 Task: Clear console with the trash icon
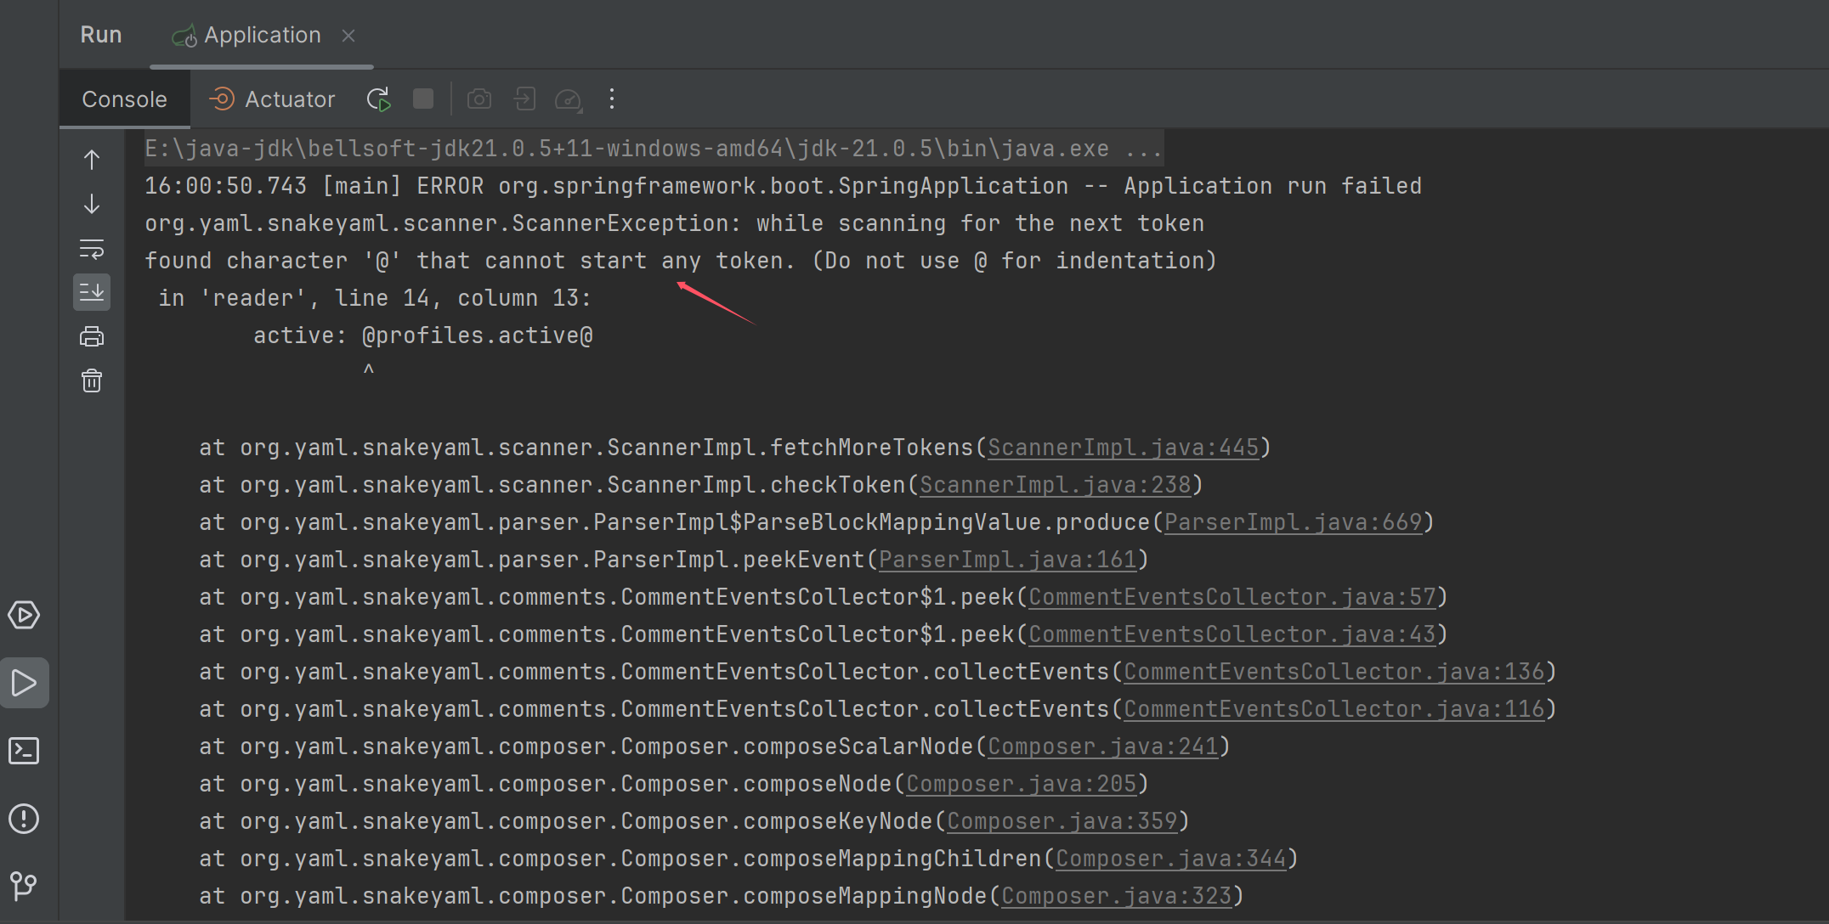(x=92, y=380)
